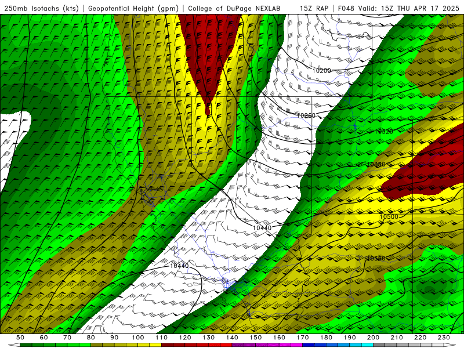This screenshot has height=348, width=464.
Task: Click the "Geopotential Height (gpm)" header text
Action: click(x=133, y=8)
